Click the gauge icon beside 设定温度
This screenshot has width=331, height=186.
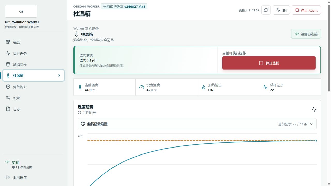[141, 87]
